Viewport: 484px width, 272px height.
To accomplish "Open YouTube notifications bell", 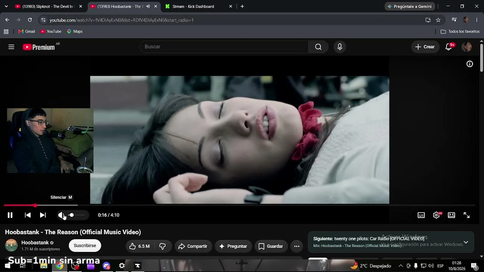I will [x=449, y=47].
